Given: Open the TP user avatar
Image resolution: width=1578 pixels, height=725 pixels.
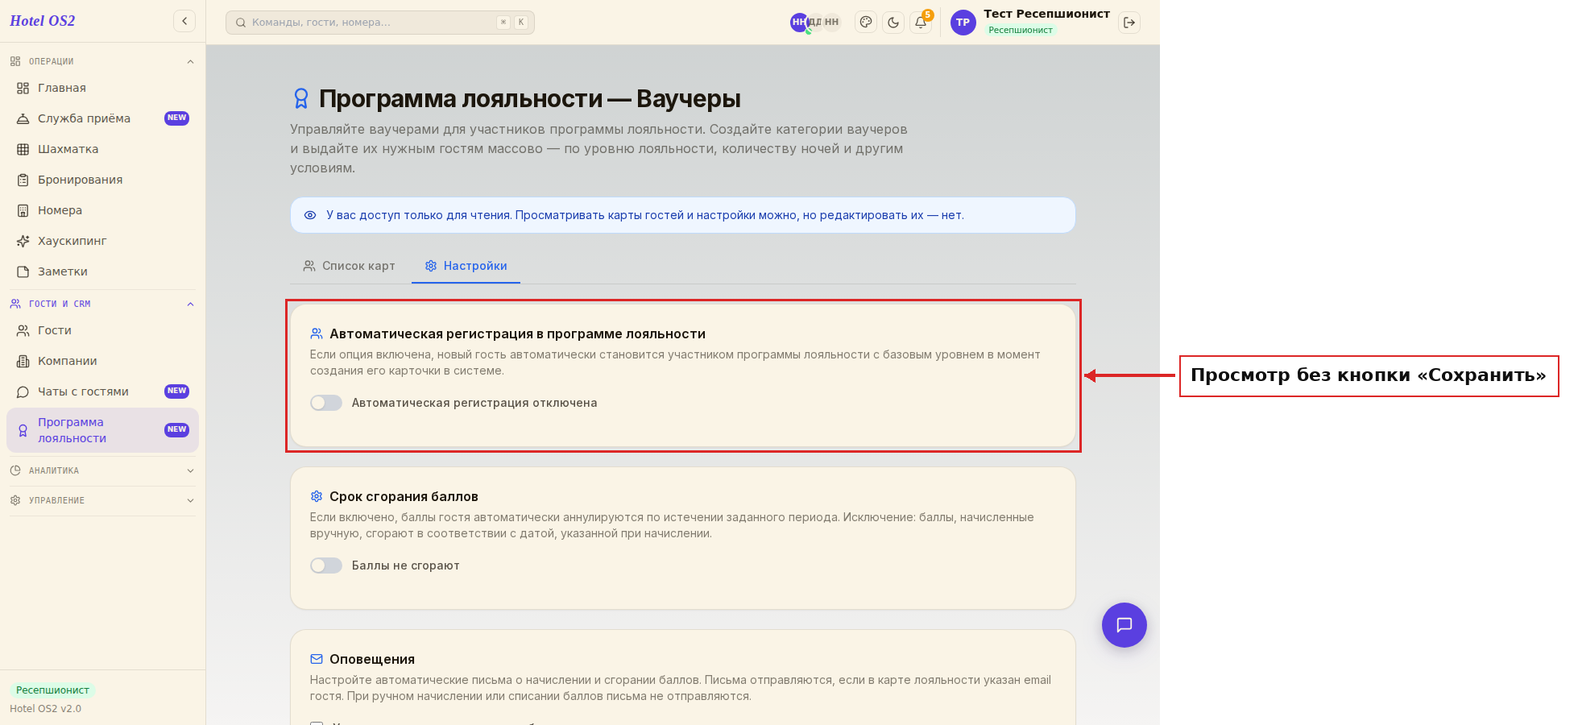Looking at the screenshot, I should (963, 23).
